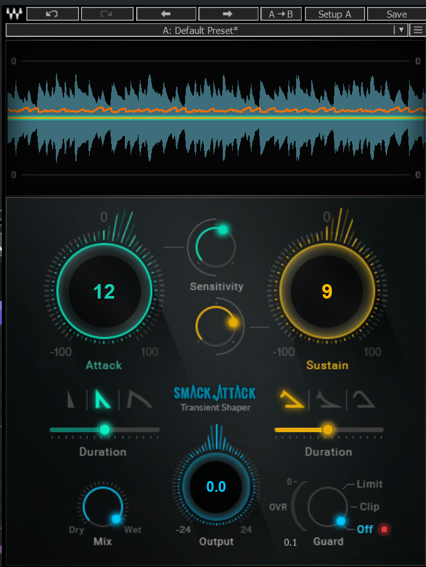
Task: Click the waveform display
Action: tap(216, 118)
